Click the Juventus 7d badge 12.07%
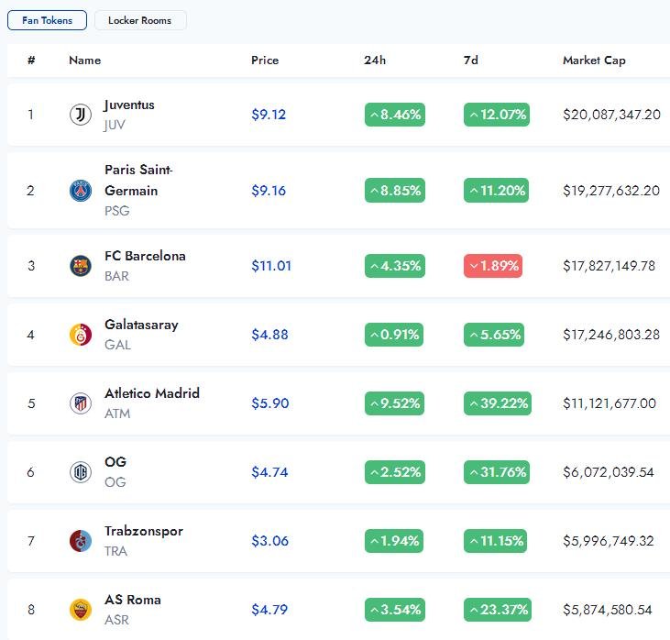670x640 pixels. pyautogui.click(x=497, y=115)
